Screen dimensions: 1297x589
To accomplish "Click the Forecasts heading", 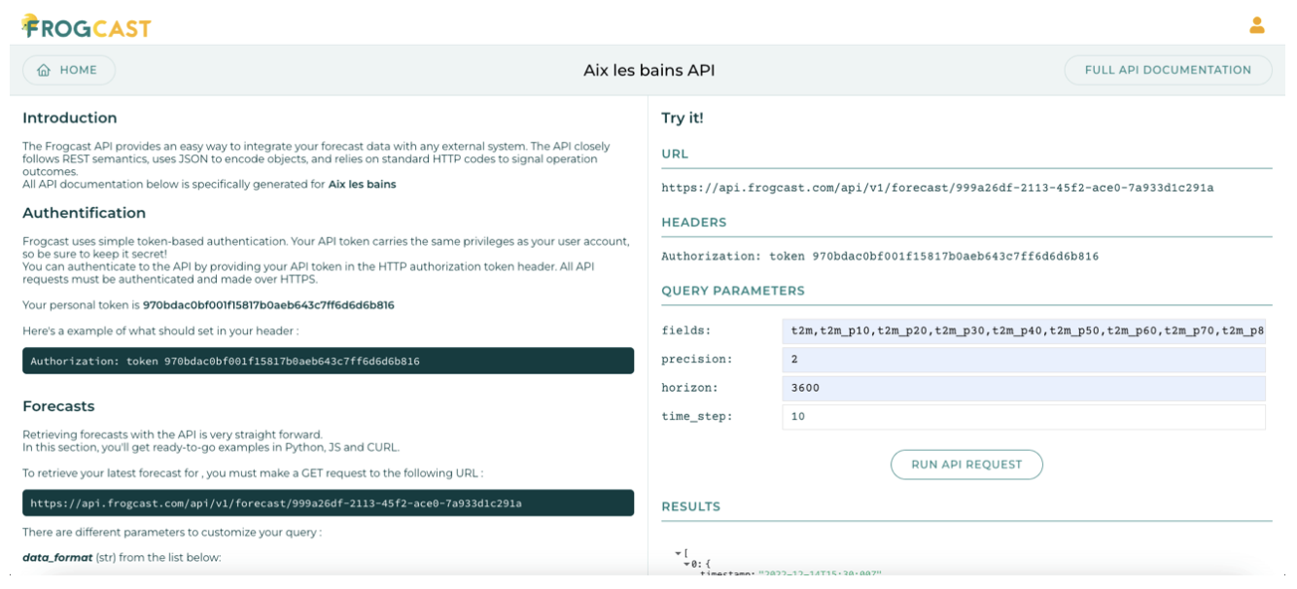I will (x=58, y=406).
